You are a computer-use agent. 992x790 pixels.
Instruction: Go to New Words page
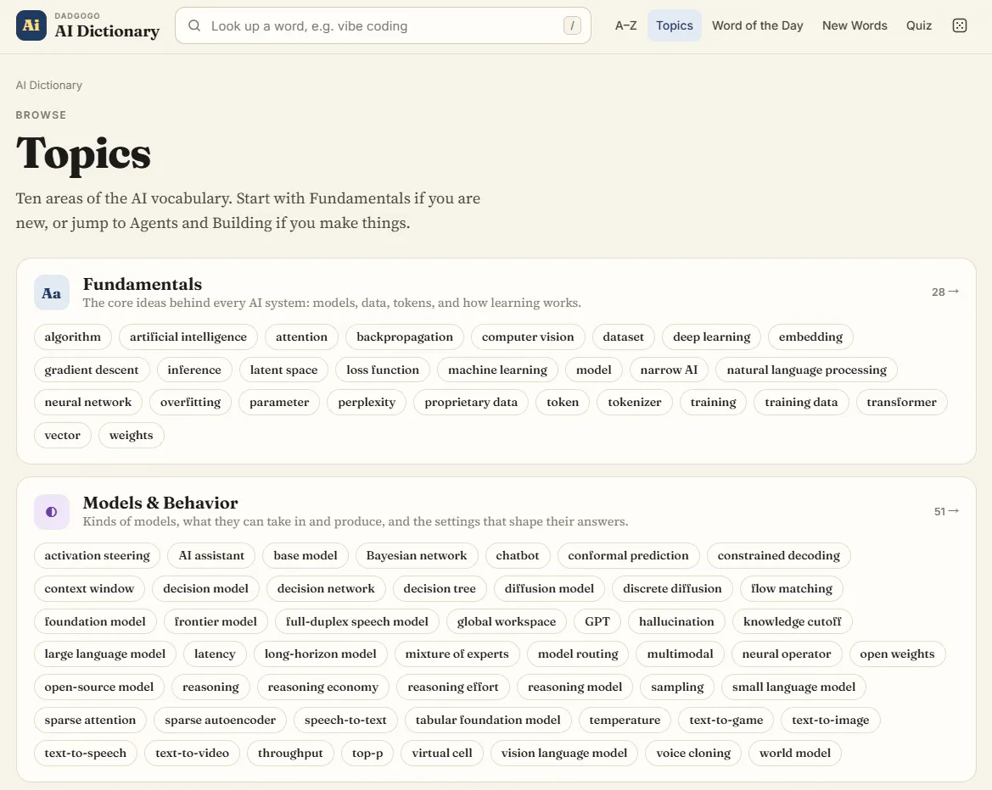pyautogui.click(x=855, y=25)
